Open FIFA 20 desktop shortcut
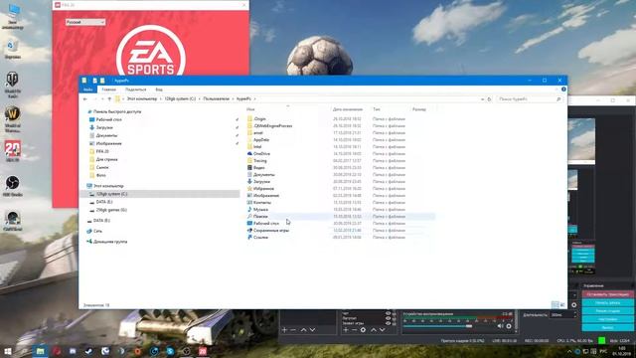 coord(13,152)
